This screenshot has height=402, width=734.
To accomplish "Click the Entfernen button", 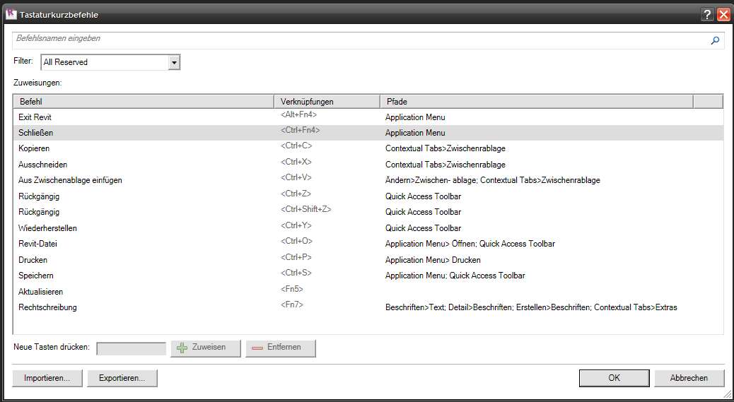I will [x=281, y=348].
